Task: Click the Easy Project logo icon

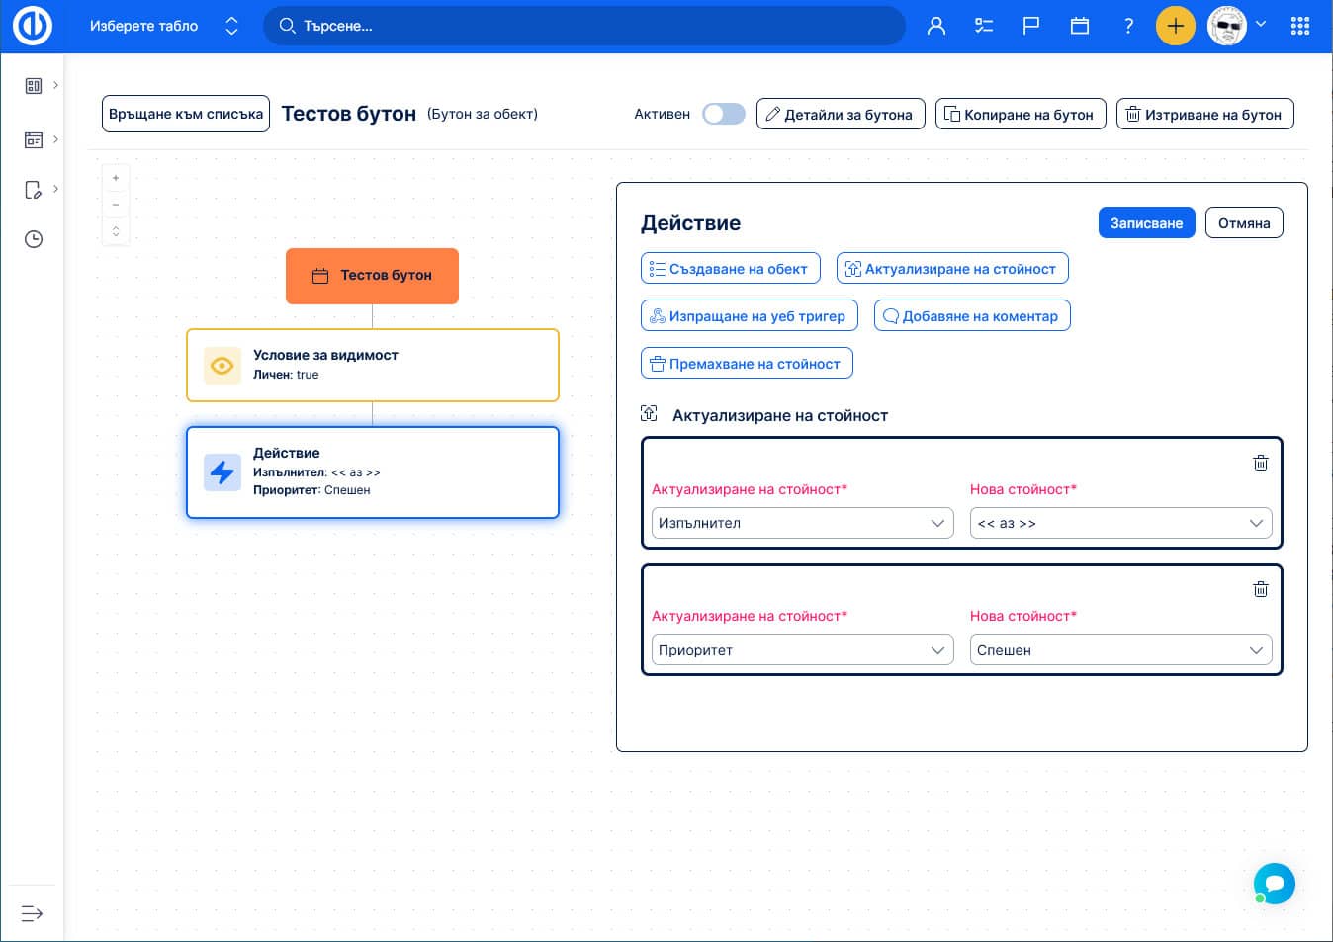Action: point(32,26)
